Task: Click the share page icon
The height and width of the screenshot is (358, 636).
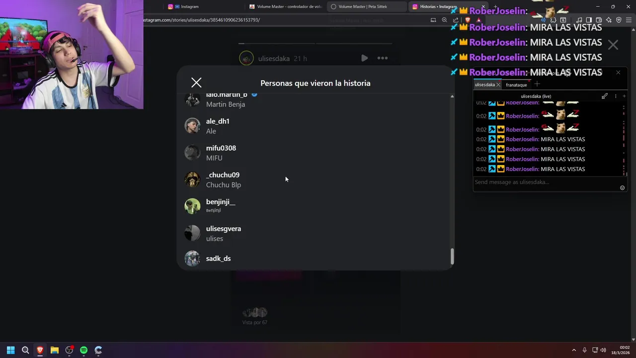Action: [x=456, y=20]
